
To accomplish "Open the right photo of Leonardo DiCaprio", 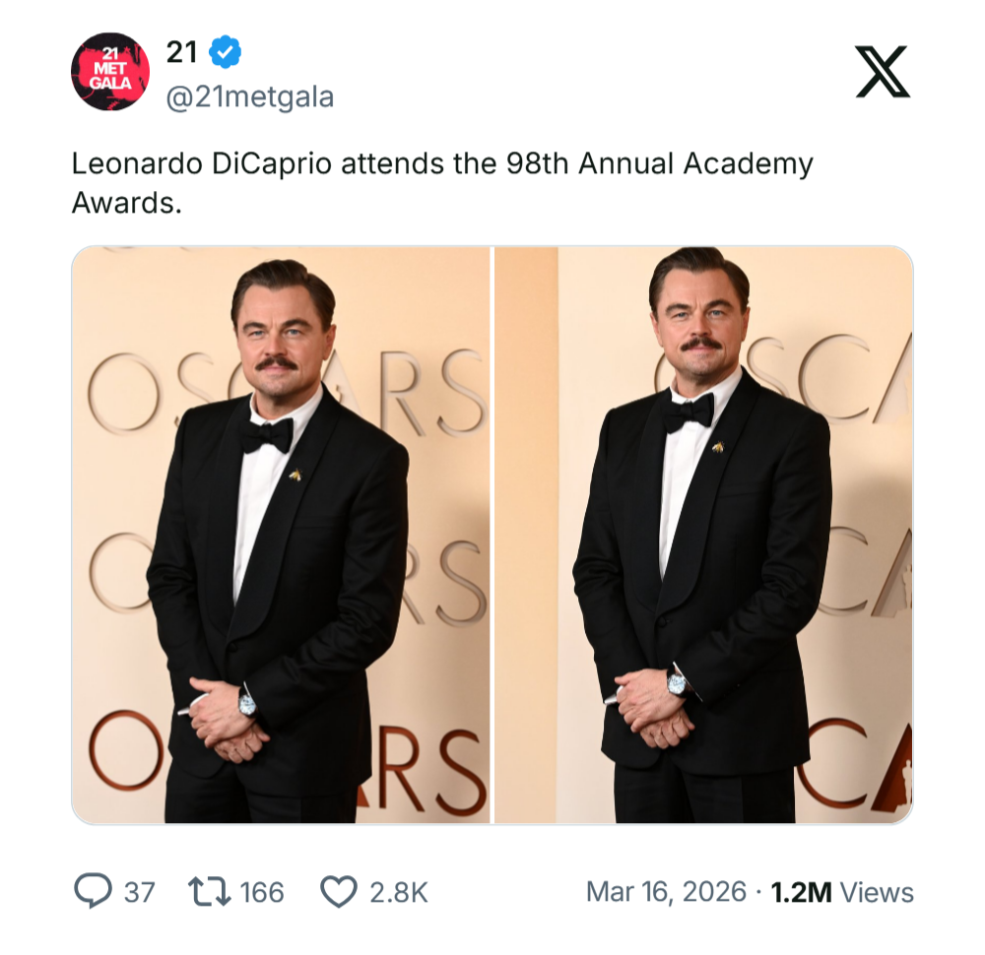I will click(704, 537).
